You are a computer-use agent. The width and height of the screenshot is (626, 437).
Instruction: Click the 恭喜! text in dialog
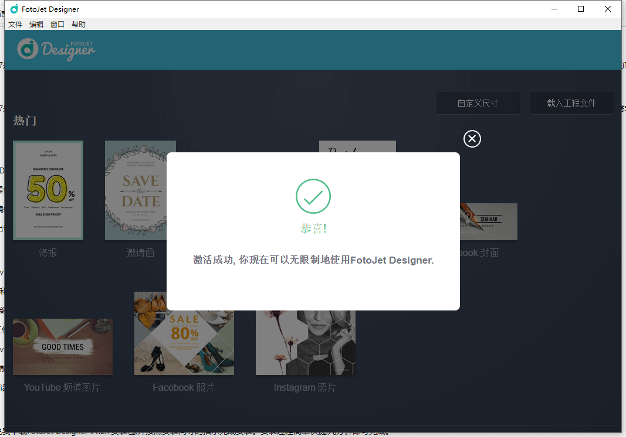point(313,228)
